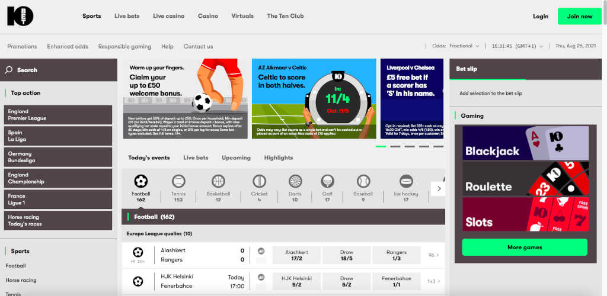This screenshot has height=296, width=607.
Task: Click the 10bet logo
Action: point(20,16)
